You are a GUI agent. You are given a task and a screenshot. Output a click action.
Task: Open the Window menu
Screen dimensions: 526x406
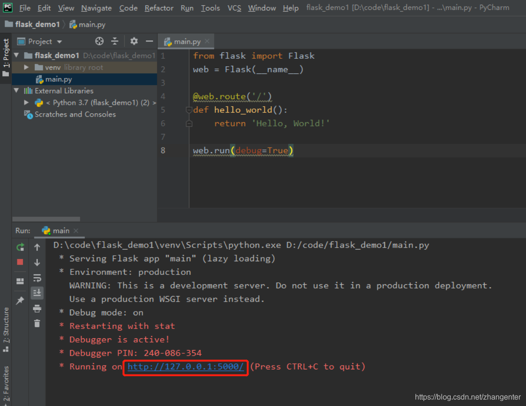pyautogui.click(x=262, y=8)
